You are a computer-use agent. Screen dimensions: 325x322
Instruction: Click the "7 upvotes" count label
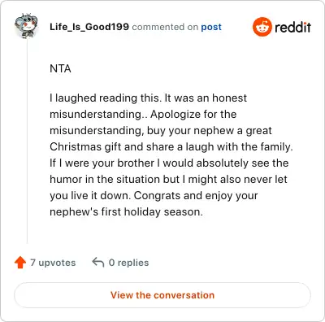[x=53, y=263]
